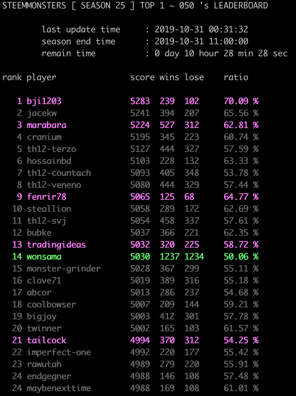This screenshot has height=396, width=296.
Task: Select the ratio 58.72 %
Action: click(x=241, y=245)
